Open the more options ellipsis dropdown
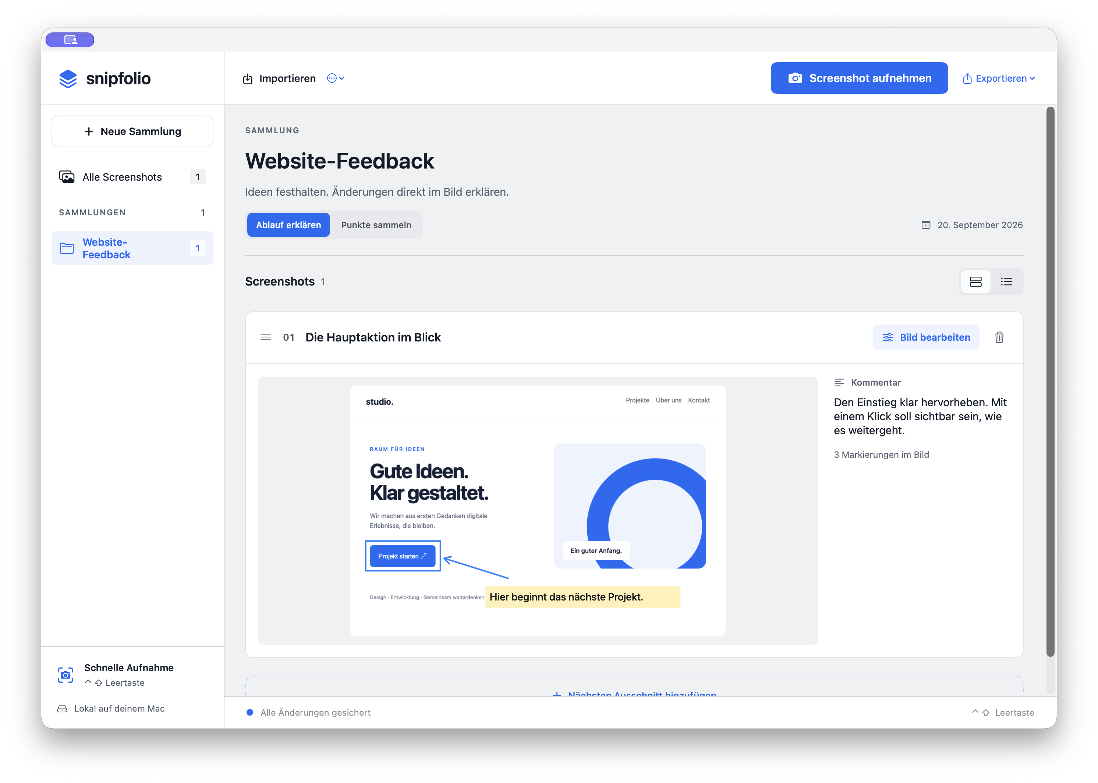 click(336, 78)
